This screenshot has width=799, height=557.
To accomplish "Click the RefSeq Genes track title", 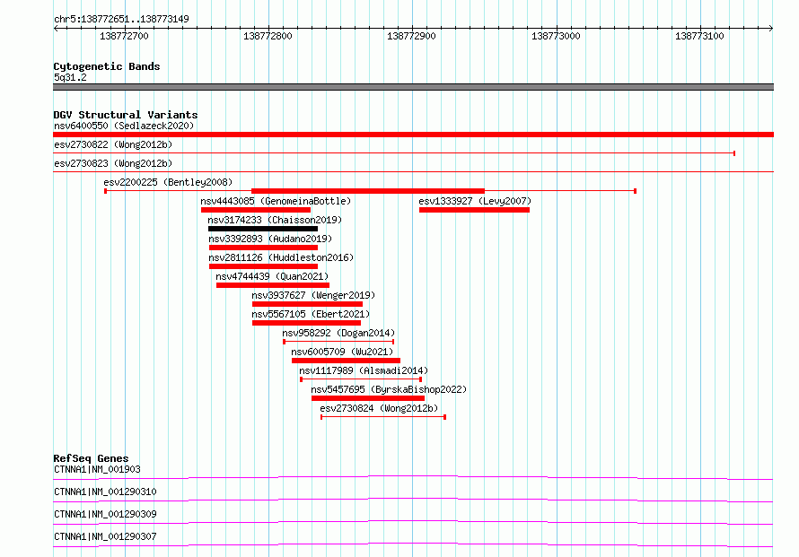I will point(91,458).
